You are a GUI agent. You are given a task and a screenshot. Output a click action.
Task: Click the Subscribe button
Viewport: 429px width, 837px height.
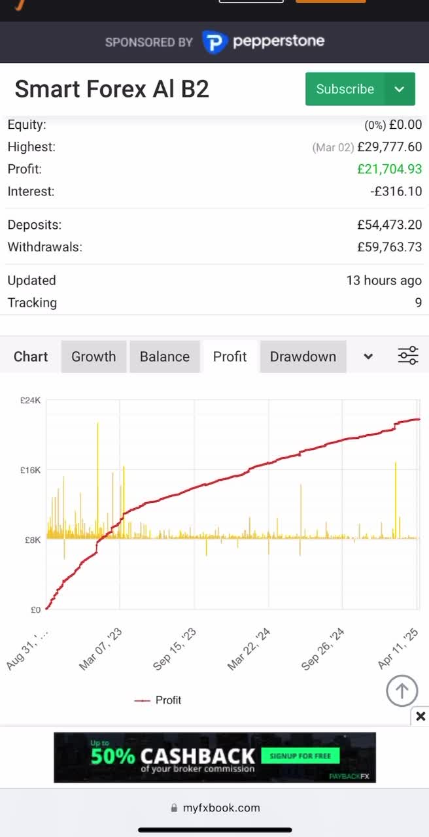coord(345,89)
